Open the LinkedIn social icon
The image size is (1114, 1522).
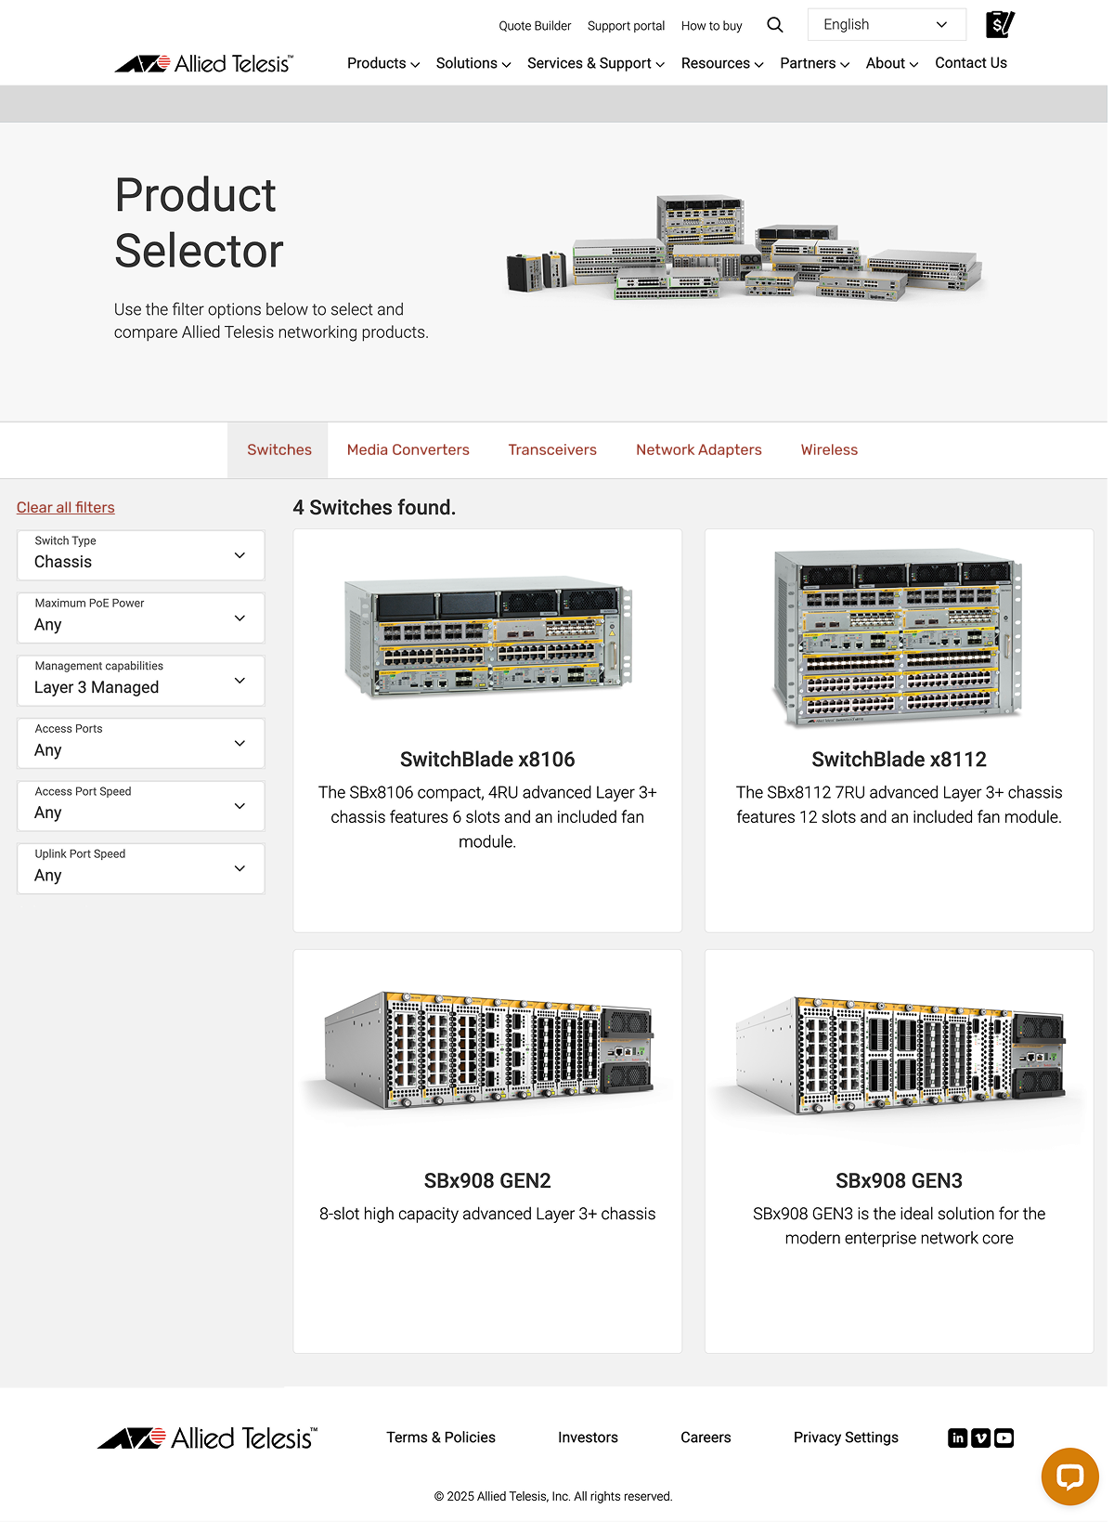pos(957,1437)
